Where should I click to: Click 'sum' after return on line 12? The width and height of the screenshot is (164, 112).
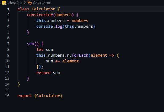pyautogui.click(x=56, y=73)
